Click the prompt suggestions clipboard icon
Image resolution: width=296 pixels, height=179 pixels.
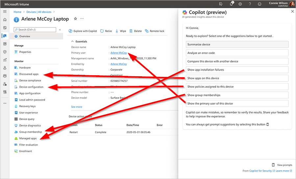(x=267, y=124)
